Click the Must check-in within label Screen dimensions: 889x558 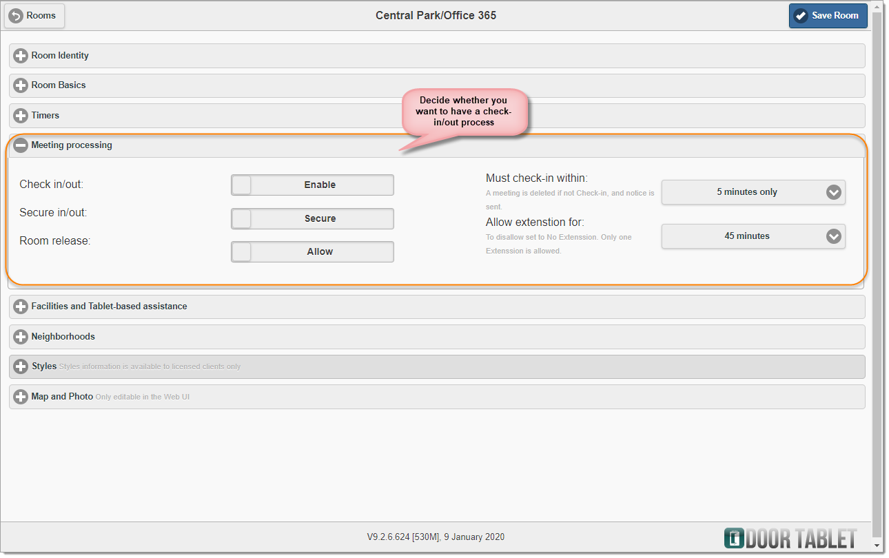click(537, 178)
